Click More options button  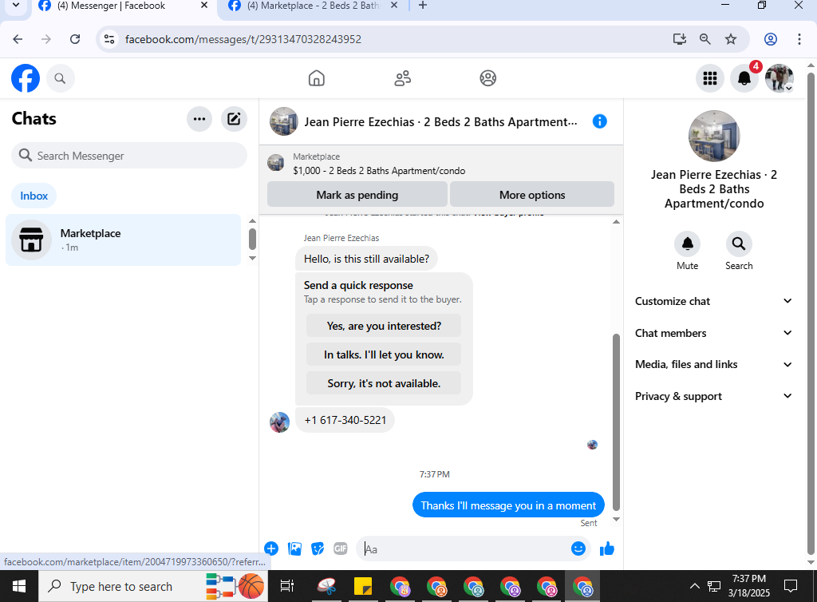pyautogui.click(x=532, y=195)
